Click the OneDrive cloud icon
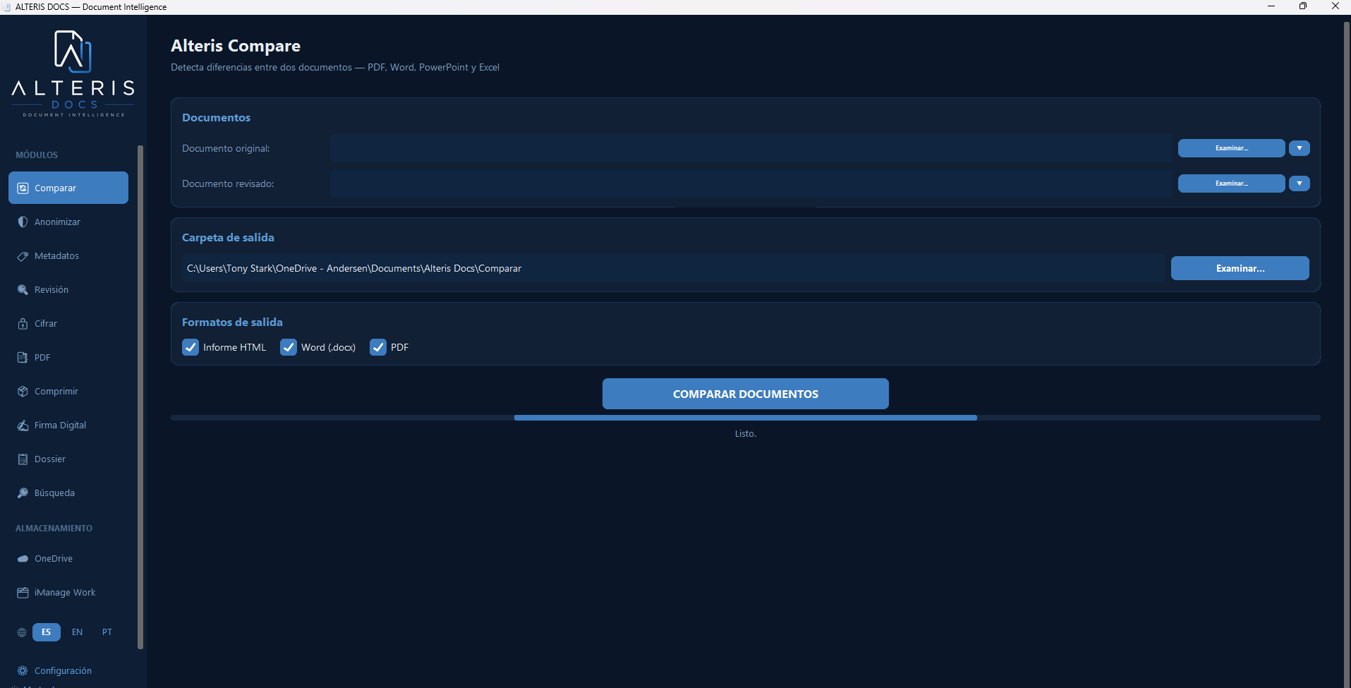Screen dimensions: 1351x688 coord(23,559)
